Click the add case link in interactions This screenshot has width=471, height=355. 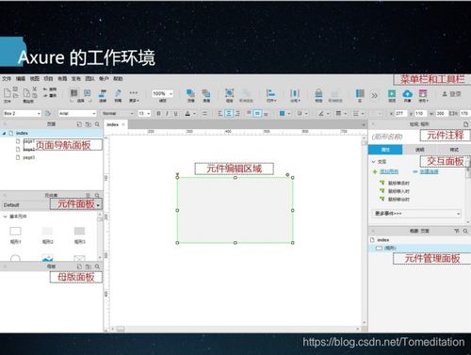click(x=389, y=171)
